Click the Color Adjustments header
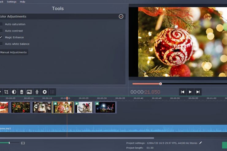 (x=63, y=17)
